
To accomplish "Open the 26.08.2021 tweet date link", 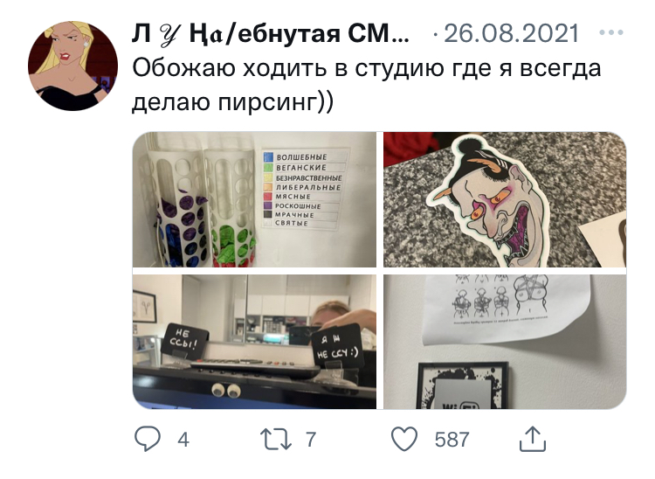I will pyautogui.click(x=511, y=33).
